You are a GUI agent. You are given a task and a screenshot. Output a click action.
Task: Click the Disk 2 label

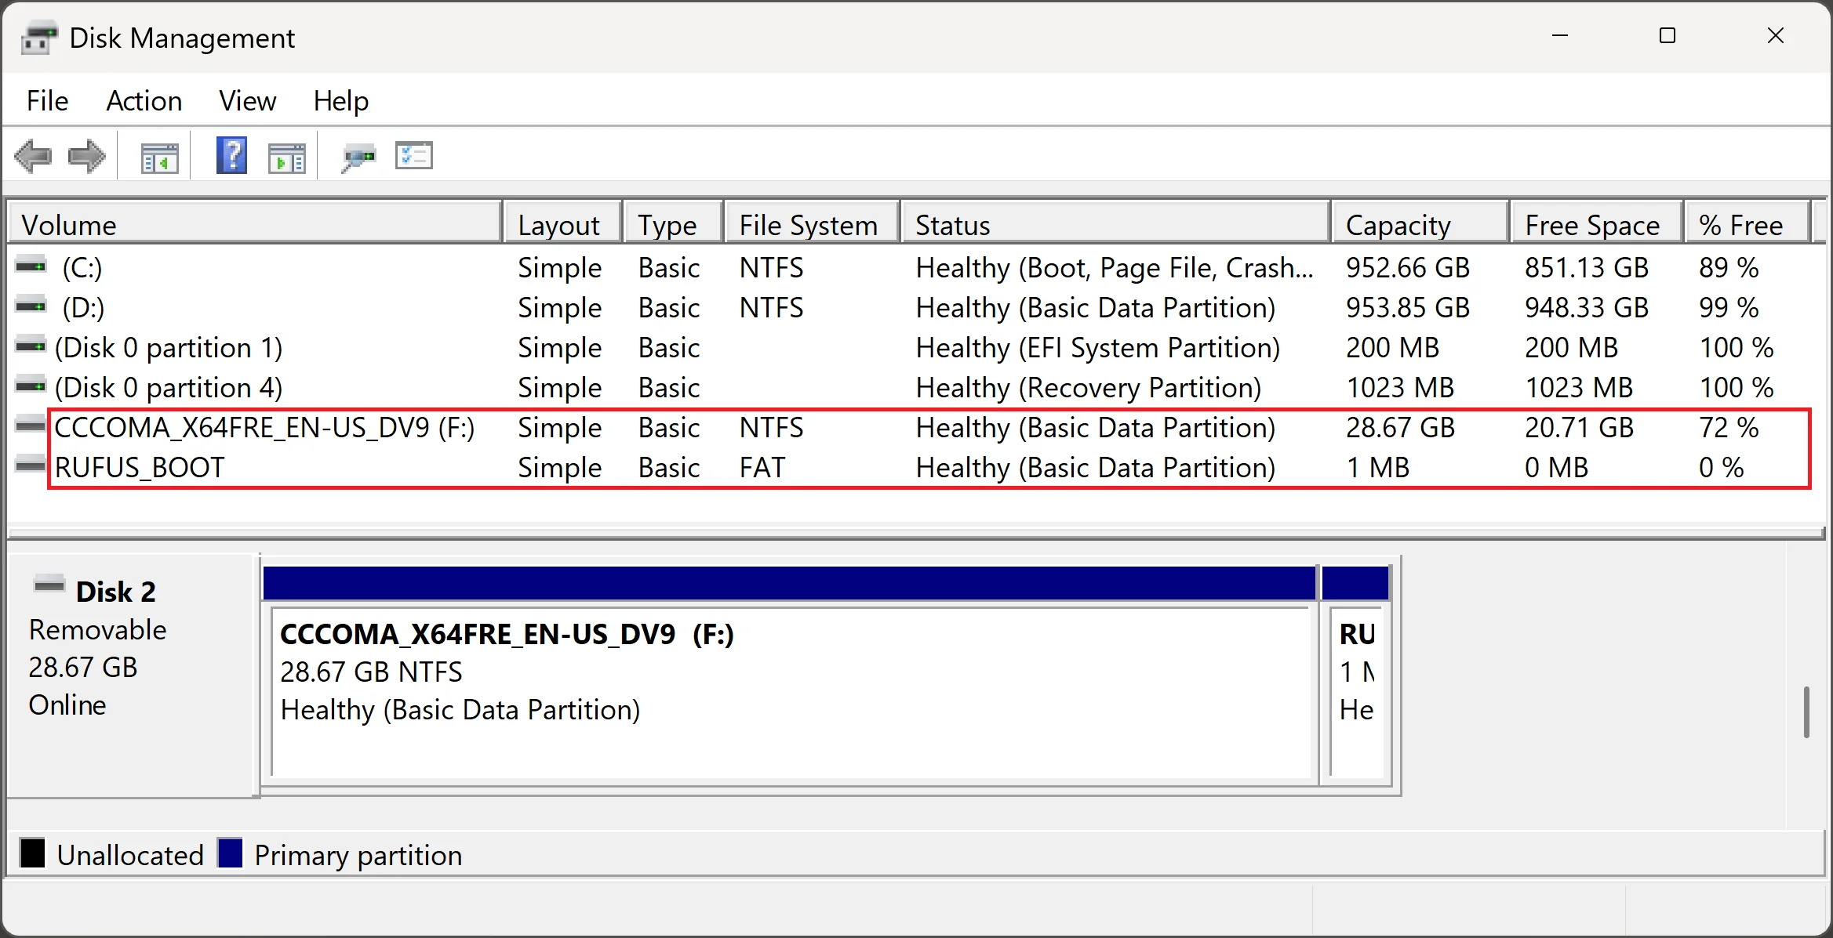click(115, 592)
